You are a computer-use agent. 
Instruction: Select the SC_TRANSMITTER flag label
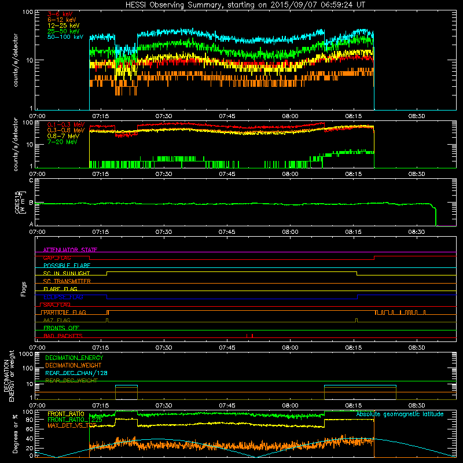pyautogui.click(x=67, y=281)
